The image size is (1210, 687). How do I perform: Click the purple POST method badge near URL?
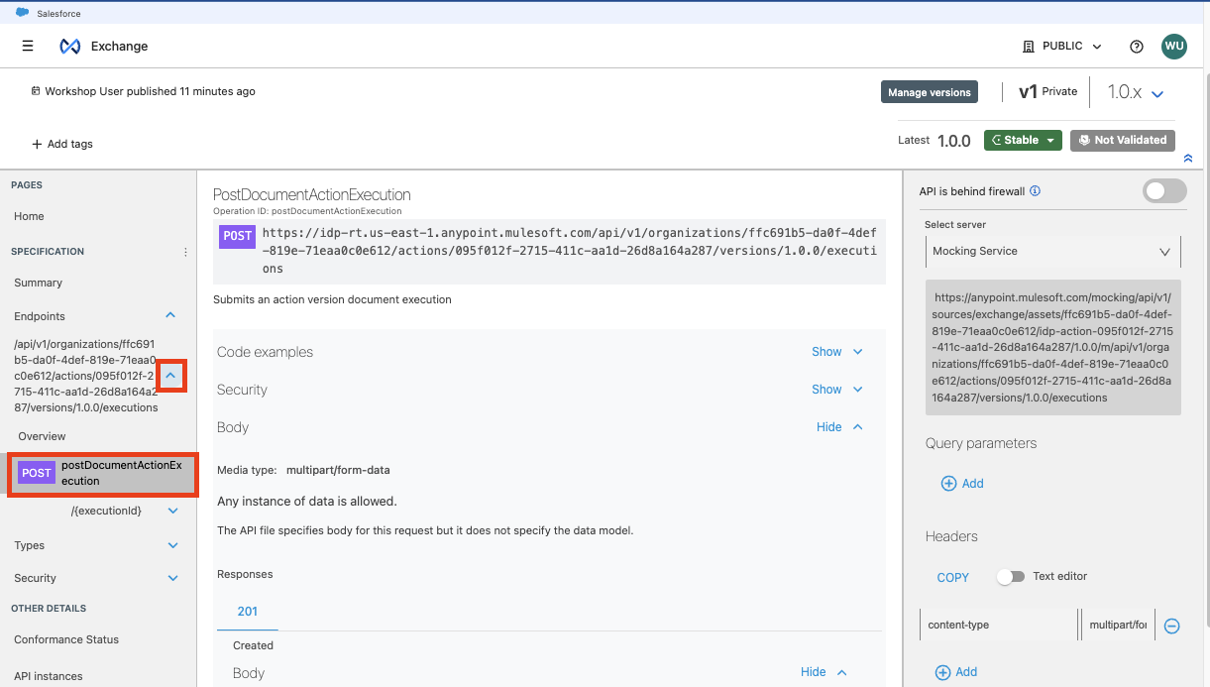pyautogui.click(x=238, y=236)
